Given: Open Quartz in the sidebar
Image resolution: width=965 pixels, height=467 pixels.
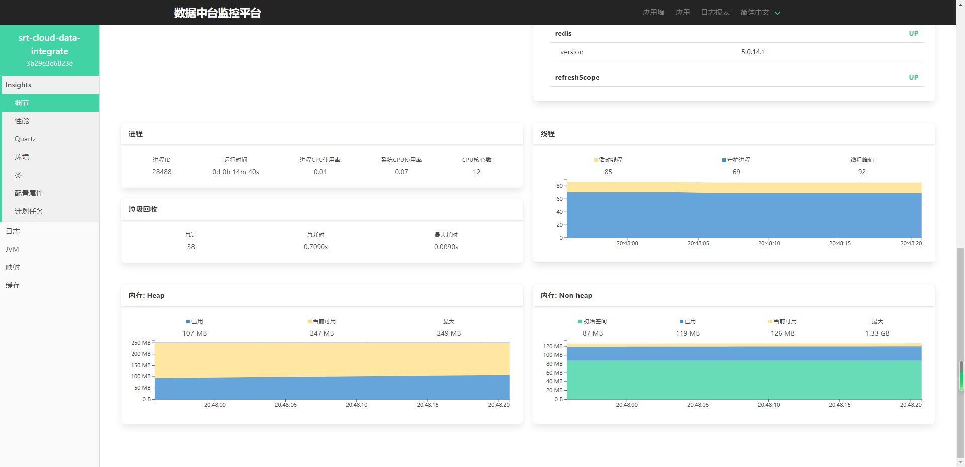Looking at the screenshot, I should click(x=49, y=139).
